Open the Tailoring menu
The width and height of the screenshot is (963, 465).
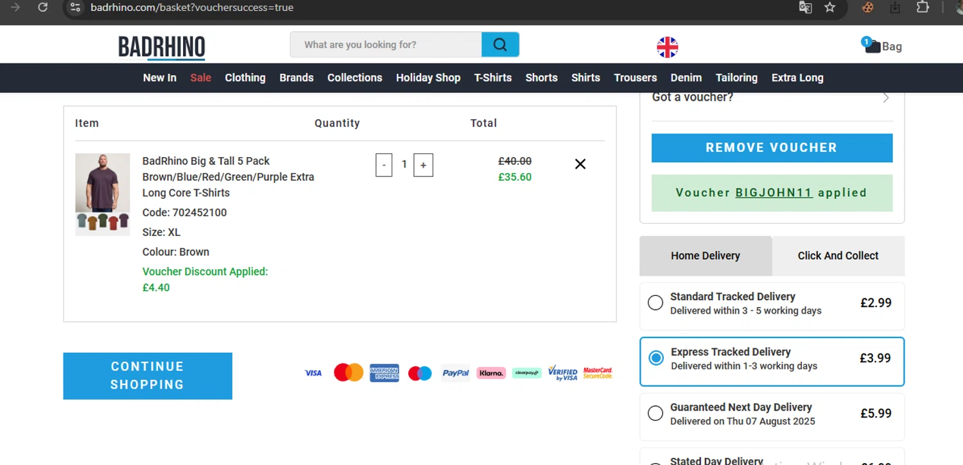(x=736, y=78)
